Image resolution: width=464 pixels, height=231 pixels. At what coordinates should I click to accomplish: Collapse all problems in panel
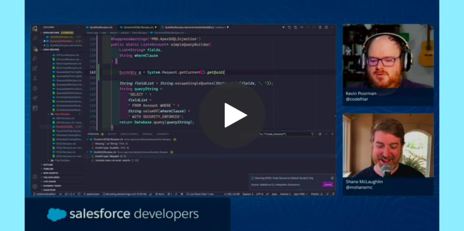[320, 134]
